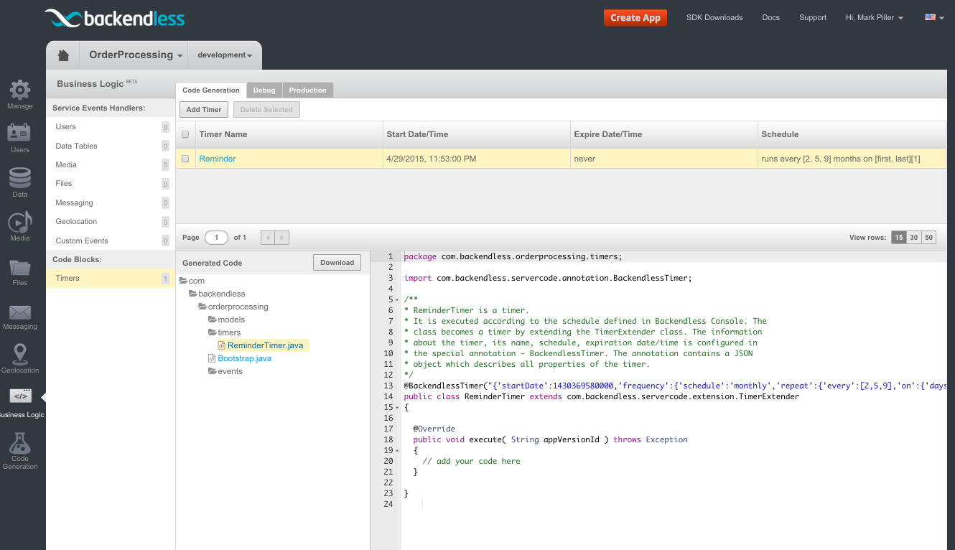Click the ReminderTimer.java file icon

point(222,345)
